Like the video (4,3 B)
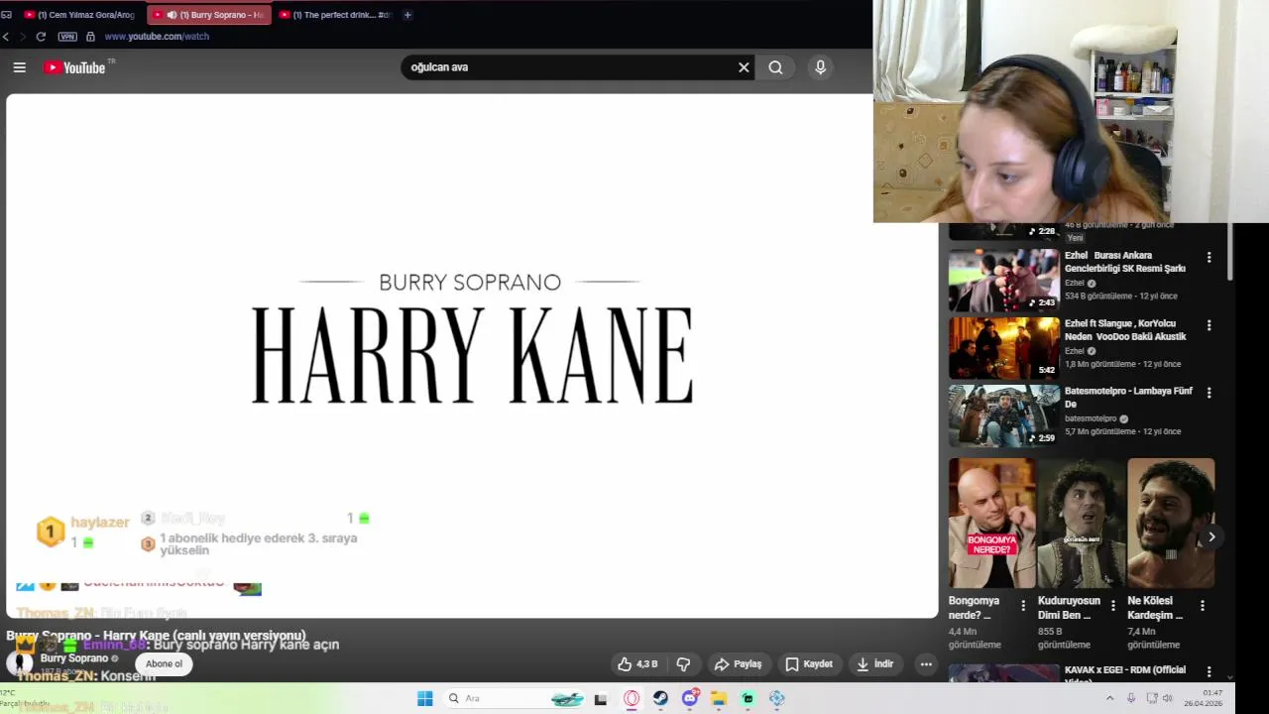The height and width of the screenshot is (714, 1269). (x=637, y=664)
